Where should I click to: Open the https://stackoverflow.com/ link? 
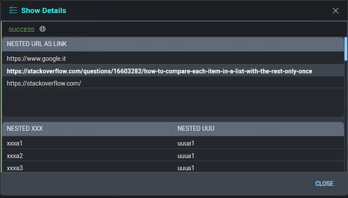(44, 83)
